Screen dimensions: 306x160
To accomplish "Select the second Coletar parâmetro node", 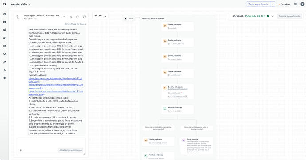I will point(178,42).
